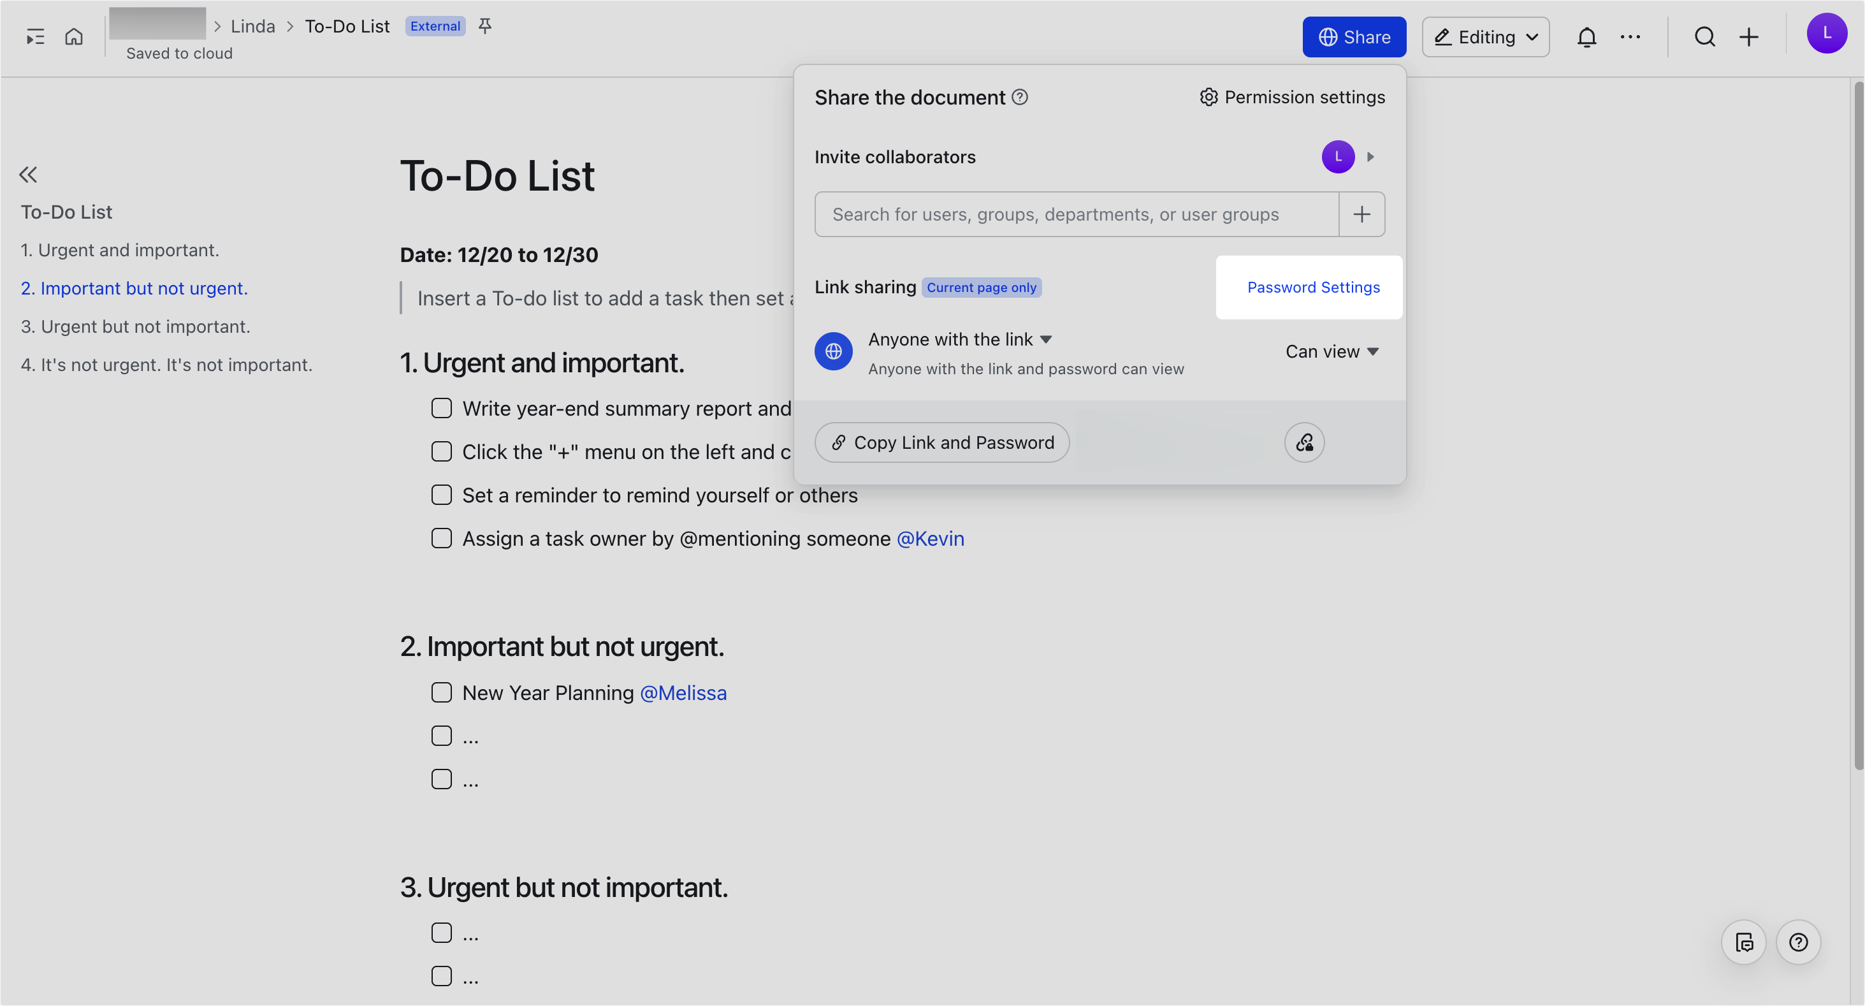Click the 'To-Do List' breadcrumb title
Screen dimensions: 1865x1006
click(x=347, y=26)
